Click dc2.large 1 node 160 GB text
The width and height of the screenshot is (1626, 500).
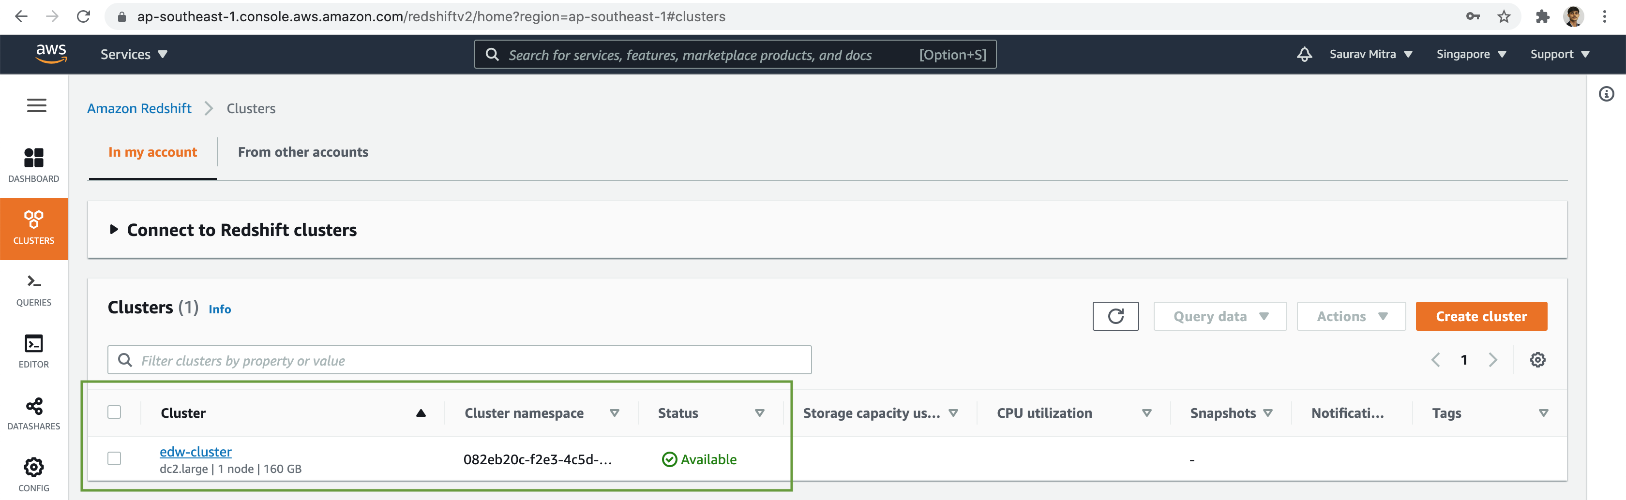[x=230, y=469]
